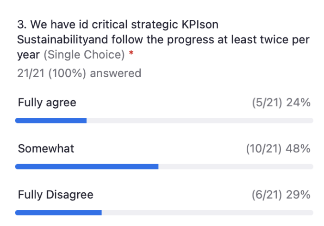Click the word "year" before Single Choice
Image resolution: width=324 pixels, height=226 pixels.
click(28, 55)
